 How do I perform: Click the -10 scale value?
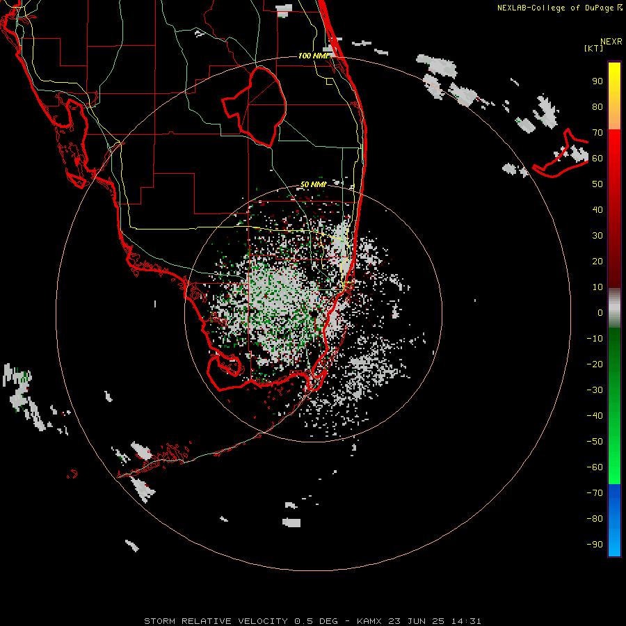pos(595,339)
